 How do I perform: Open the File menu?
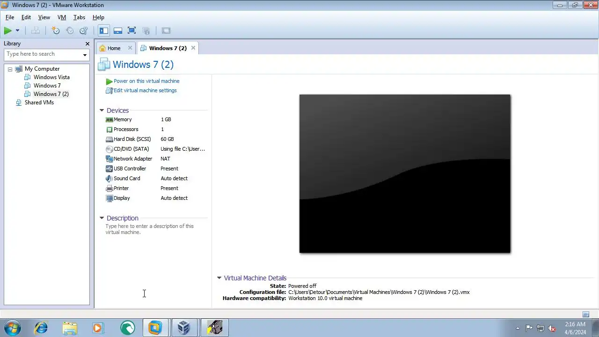(x=10, y=17)
